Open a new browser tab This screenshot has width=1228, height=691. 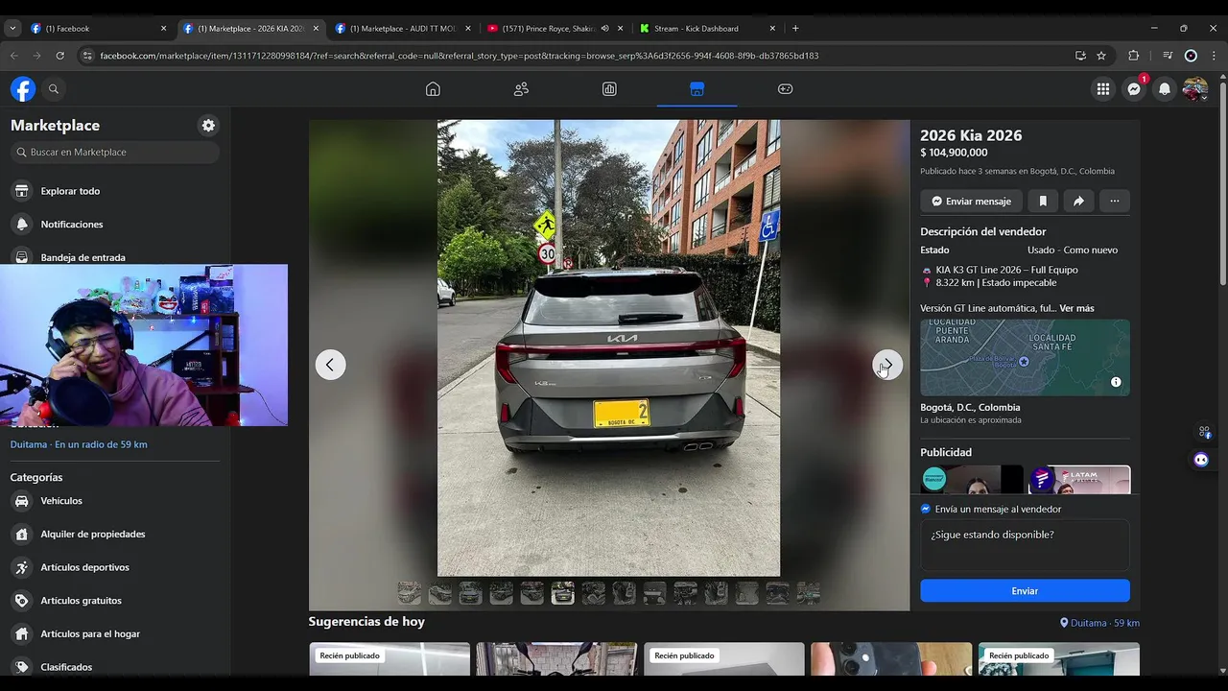[795, 29]
